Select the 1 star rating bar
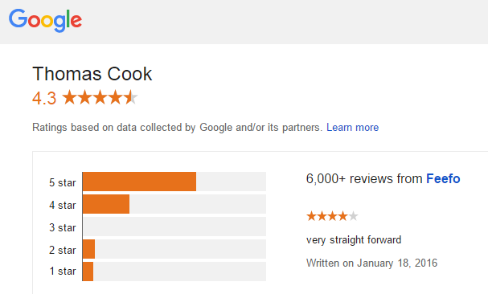Viewport: 488px width, 294px height. point(174,272)
